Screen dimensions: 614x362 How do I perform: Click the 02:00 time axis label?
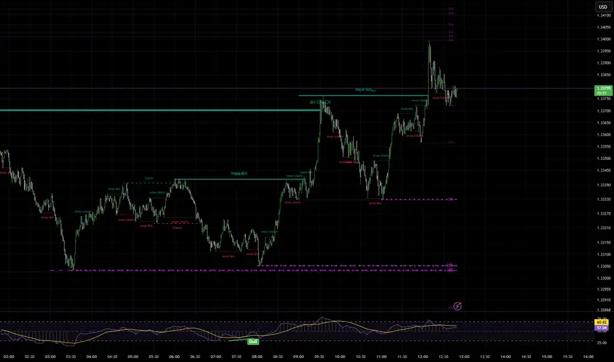point(9,357)
